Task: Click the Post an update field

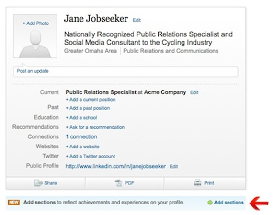Action: (126, 71)
